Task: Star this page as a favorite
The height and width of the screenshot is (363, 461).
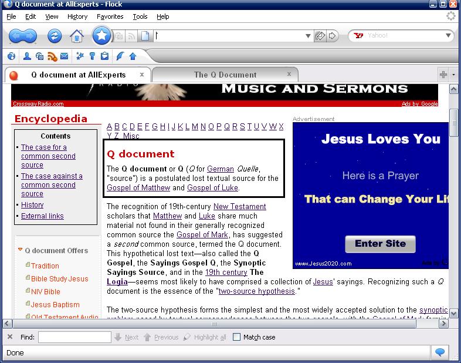Action: pyautogui.click(x=102, y=36)
